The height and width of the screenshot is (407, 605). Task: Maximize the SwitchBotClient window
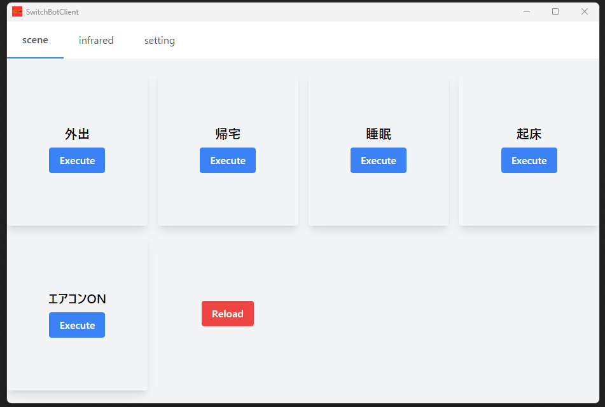(x=555, y=11)
